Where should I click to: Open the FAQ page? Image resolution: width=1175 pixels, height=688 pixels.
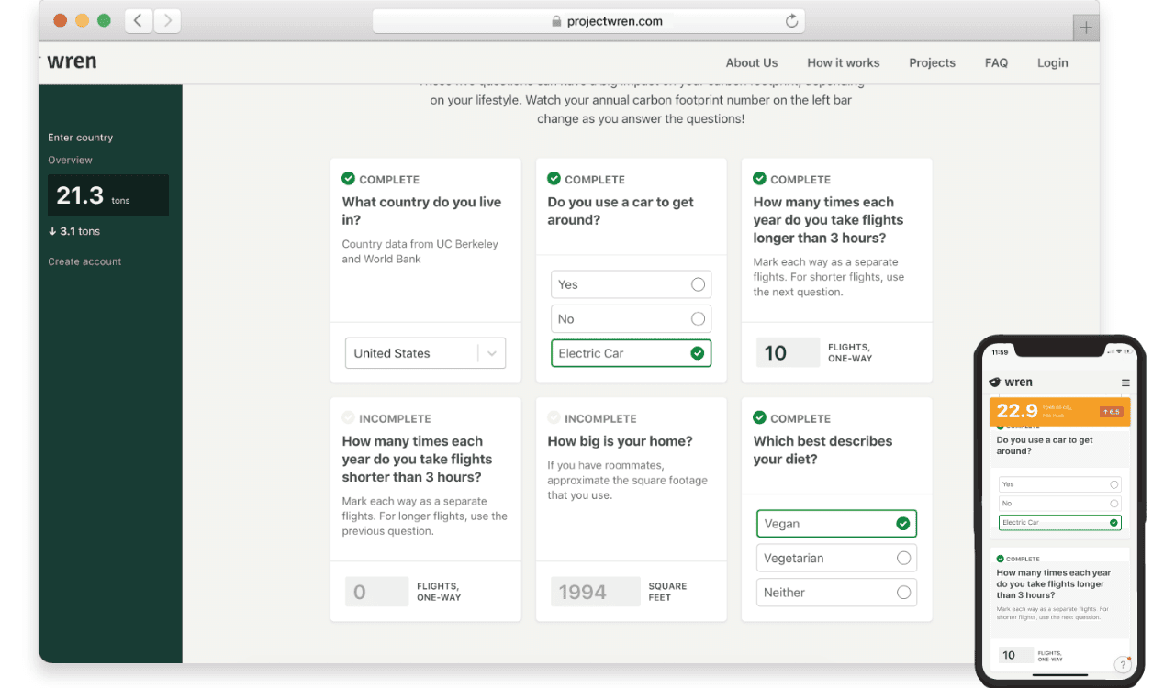point(996,63)
